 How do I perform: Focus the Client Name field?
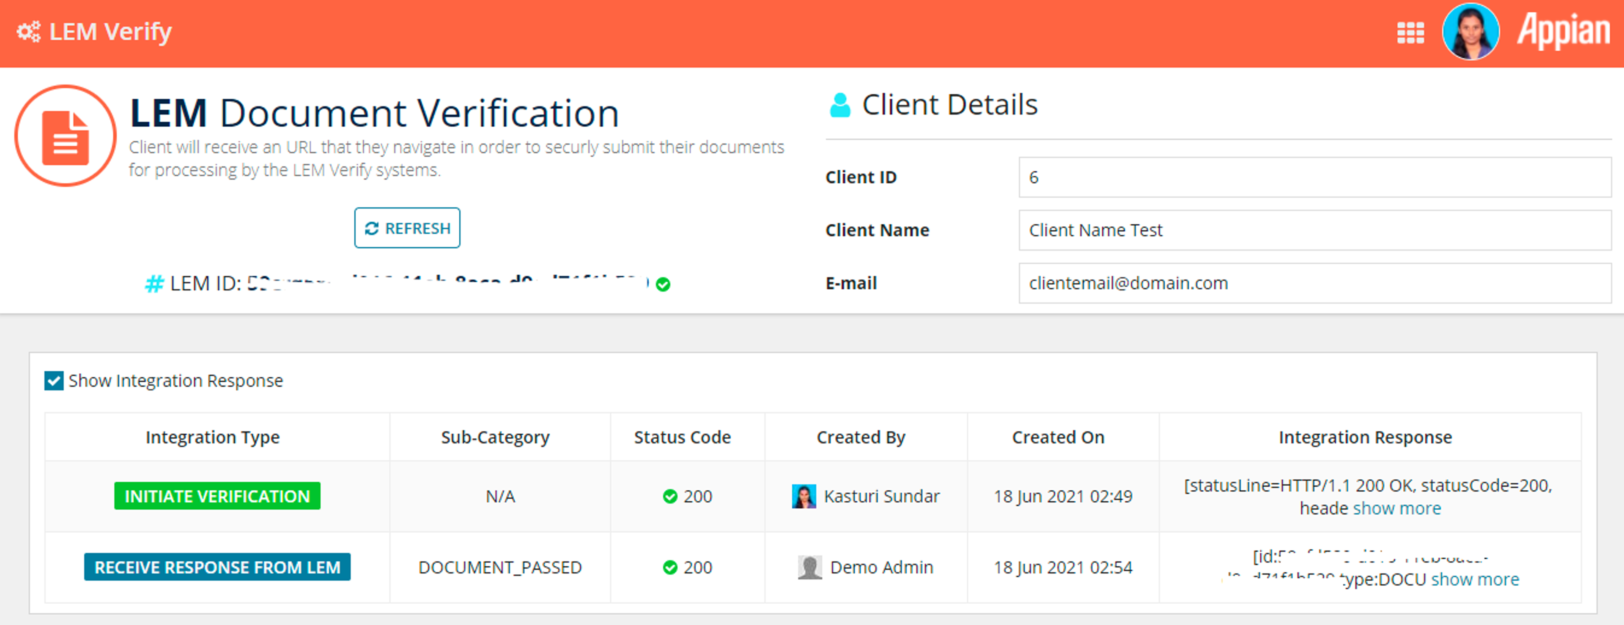tap(1314, 230)
